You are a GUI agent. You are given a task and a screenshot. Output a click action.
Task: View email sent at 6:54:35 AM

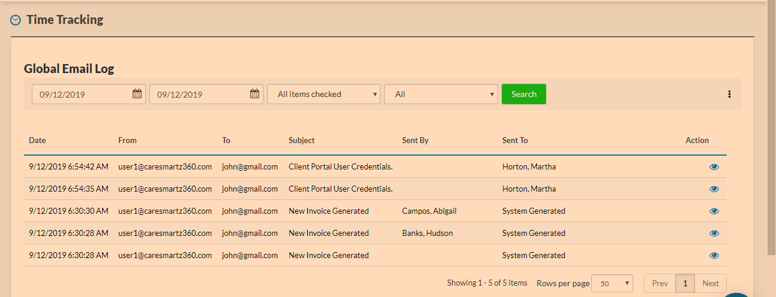coord(714,189)
